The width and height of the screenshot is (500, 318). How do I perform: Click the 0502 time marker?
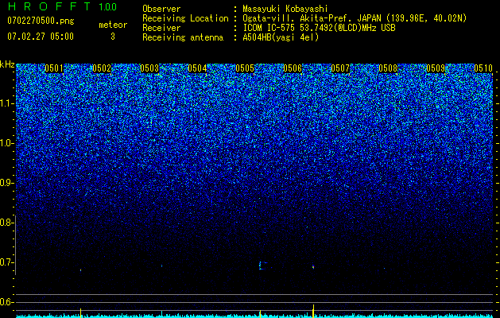click(x=102, y=68)
